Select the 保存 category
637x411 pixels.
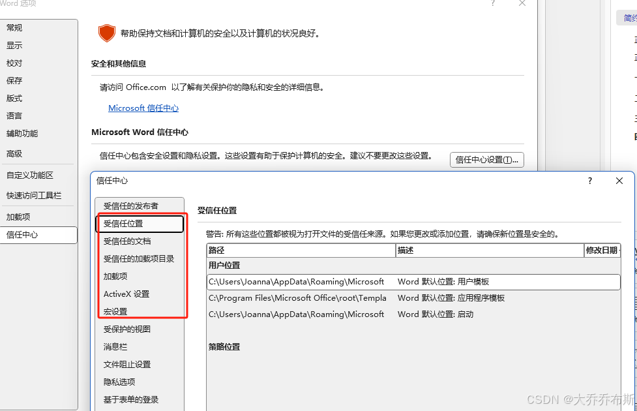click(x=14, y=80)
